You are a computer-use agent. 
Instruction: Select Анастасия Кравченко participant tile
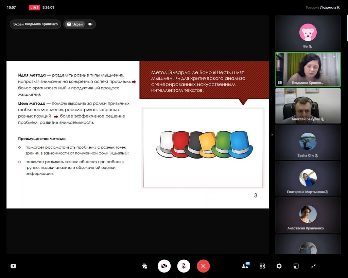tap(308, 215)
